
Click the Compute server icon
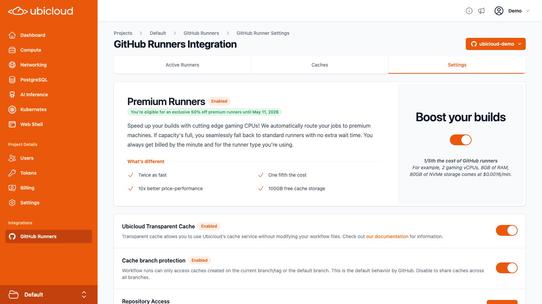click(x=12, y=50)
